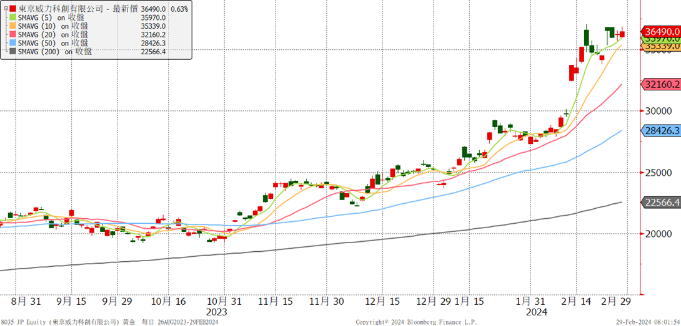
Task: Click the 29-Feb-2024 08:01:54 timestamp
Action: pos(647,322)
